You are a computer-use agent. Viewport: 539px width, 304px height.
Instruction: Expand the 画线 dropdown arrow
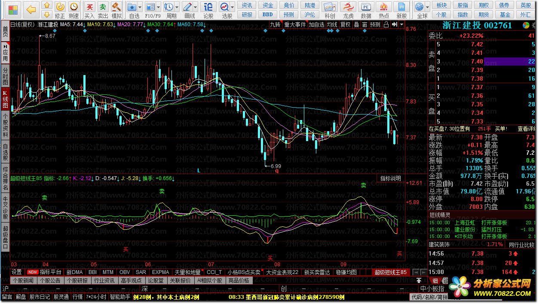(x=196, y=7)
